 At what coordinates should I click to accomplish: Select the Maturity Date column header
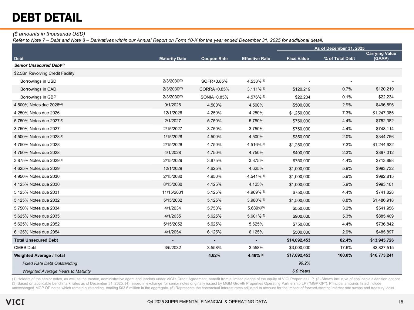(173, 59)
